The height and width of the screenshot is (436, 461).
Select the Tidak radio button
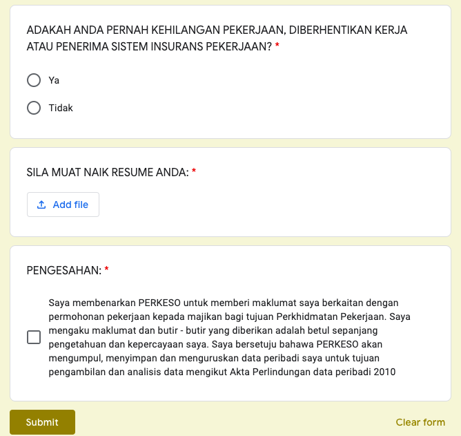(34, 108)
